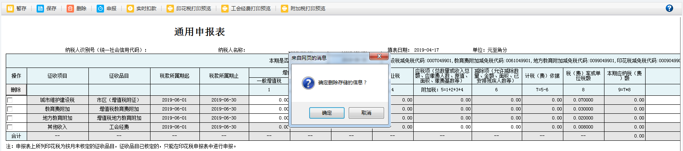Image resolution: width=683 pixels, height=151 pixels.
Task: Select tax rate value 0.008000
Action: click(x=583, y=127)
